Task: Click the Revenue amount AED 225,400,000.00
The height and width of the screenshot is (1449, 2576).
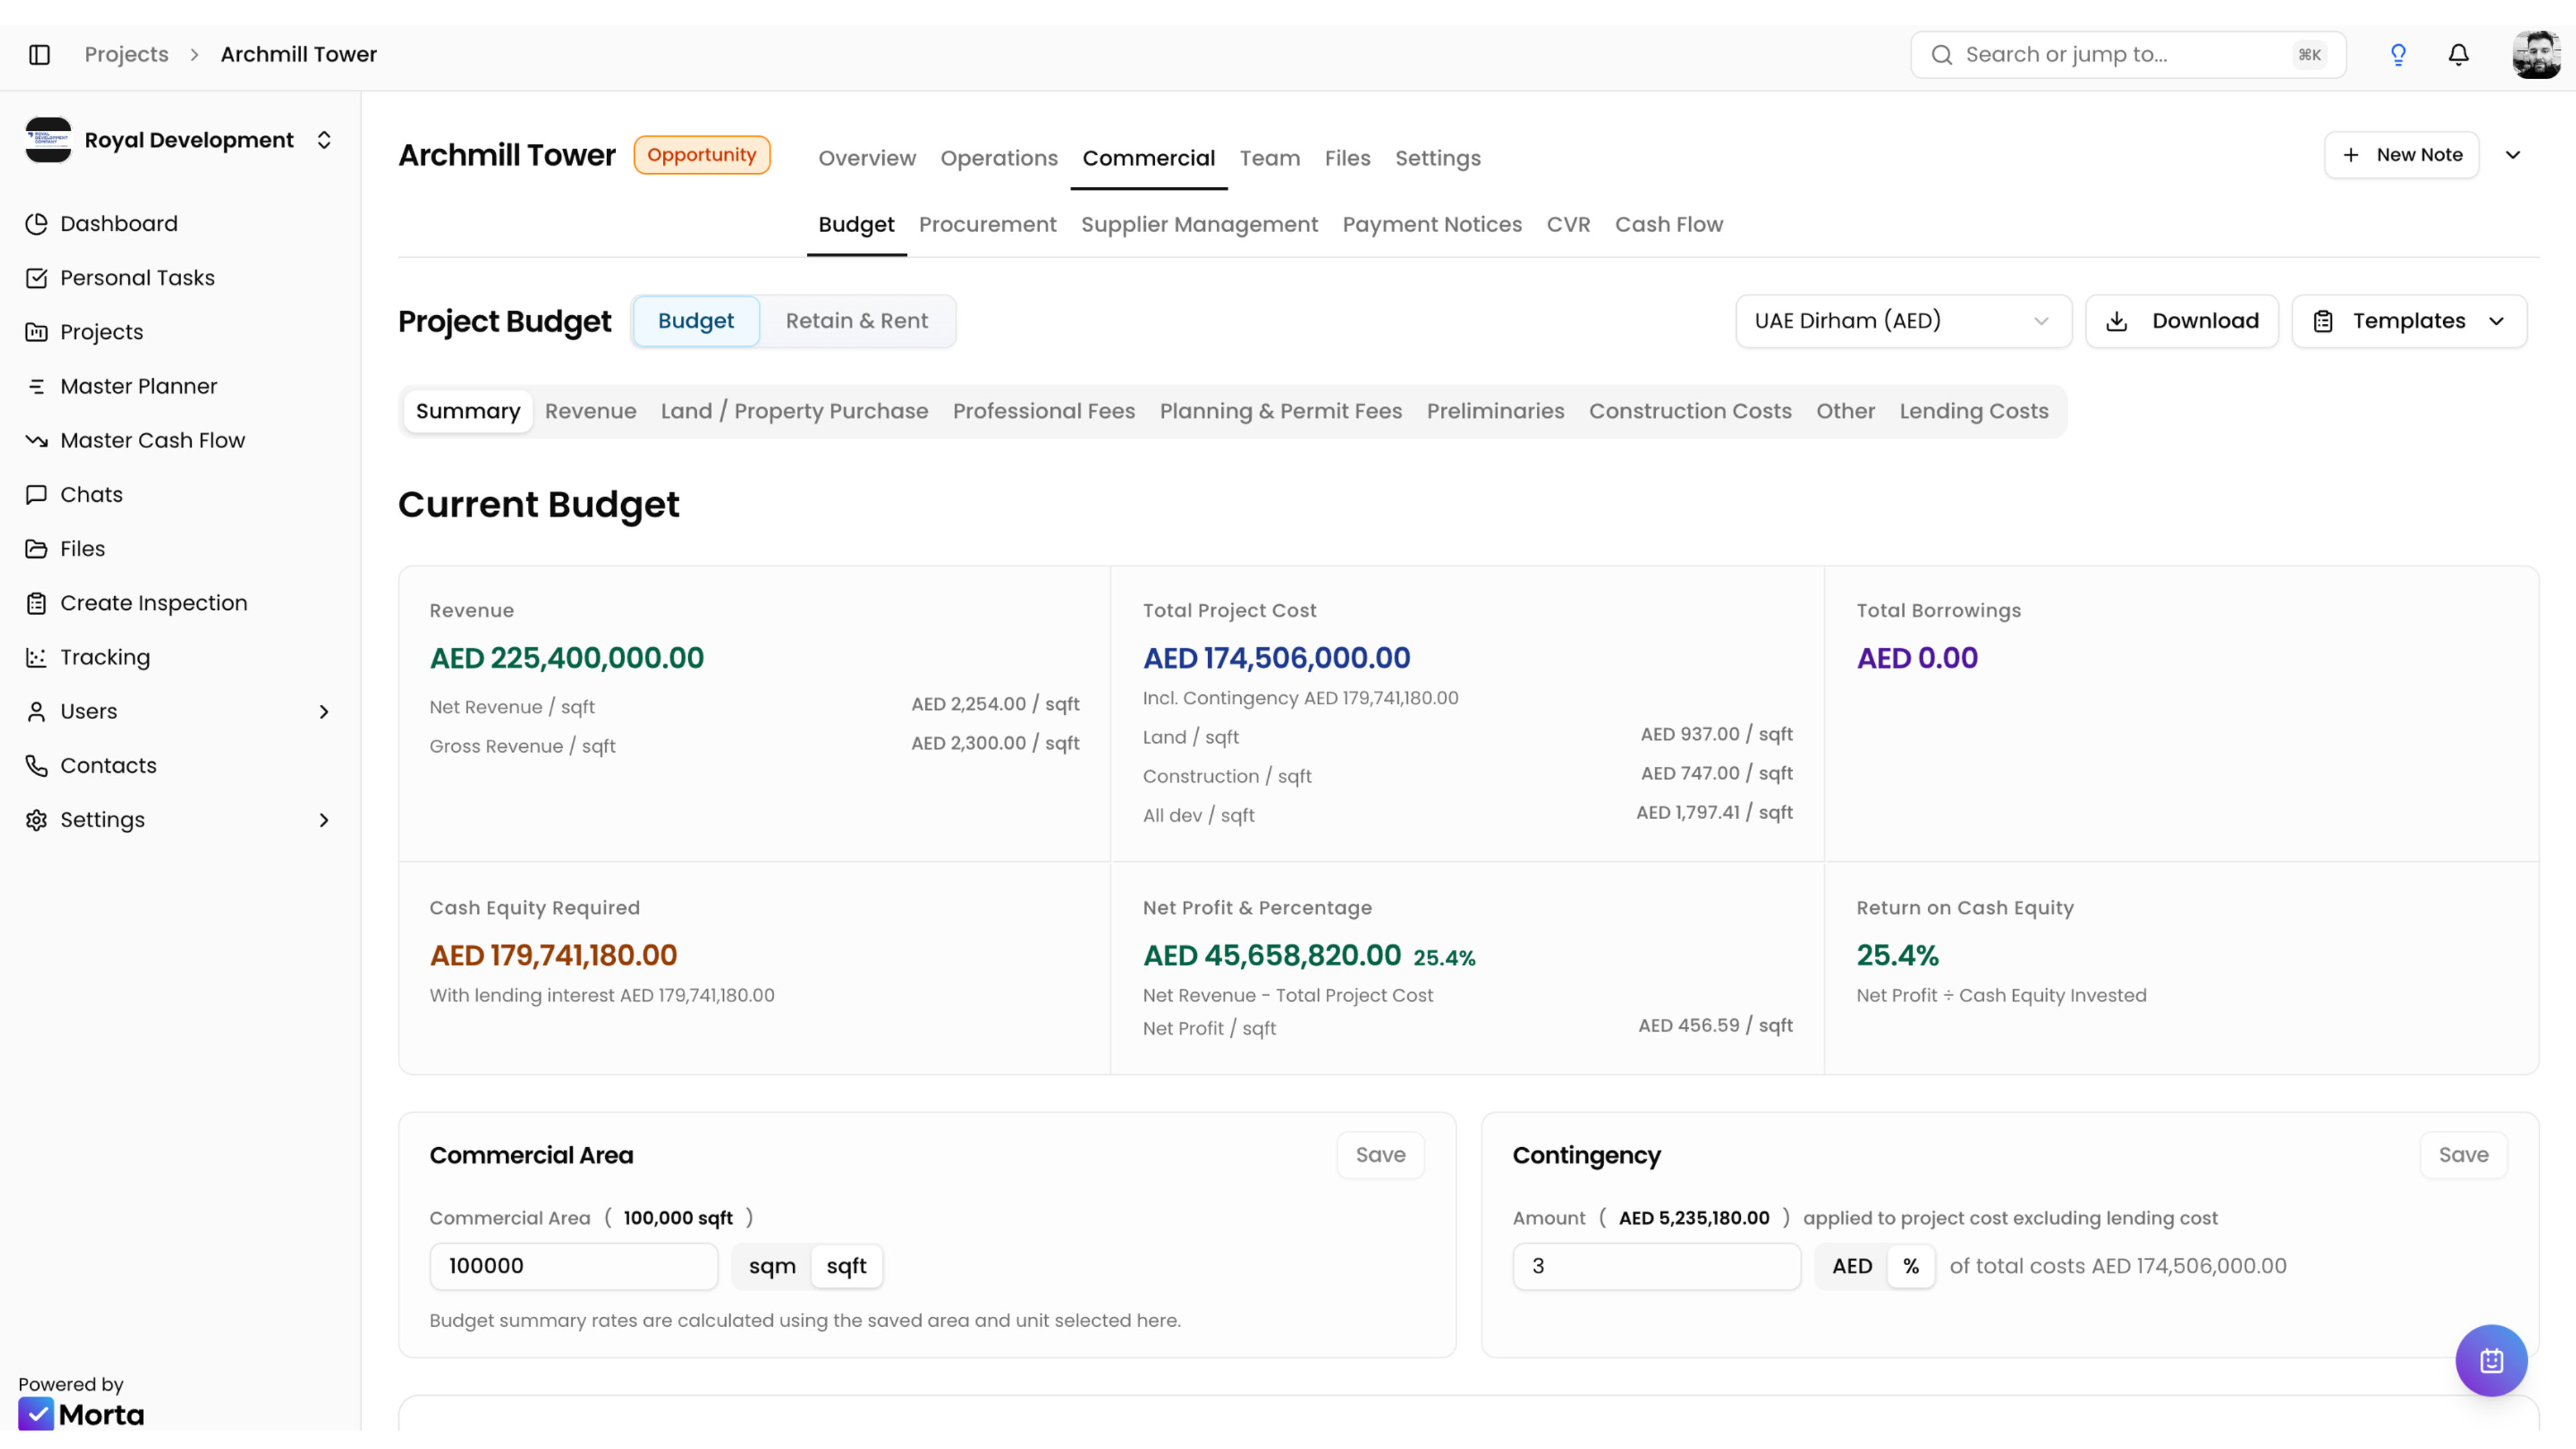Action: click(566, 658)
